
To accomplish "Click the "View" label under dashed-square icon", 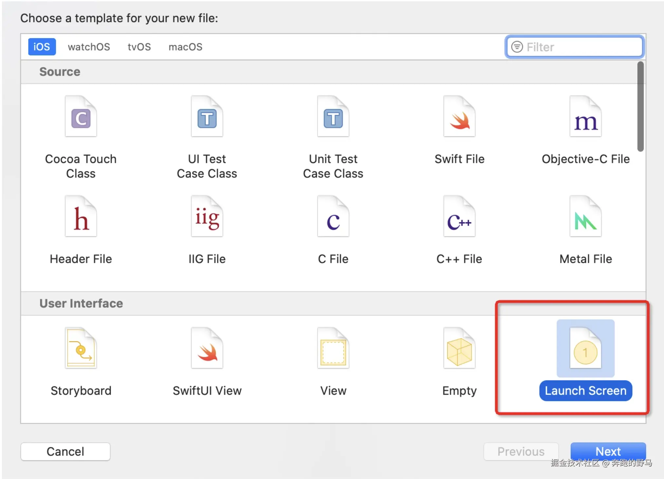I will click(333, 391).
